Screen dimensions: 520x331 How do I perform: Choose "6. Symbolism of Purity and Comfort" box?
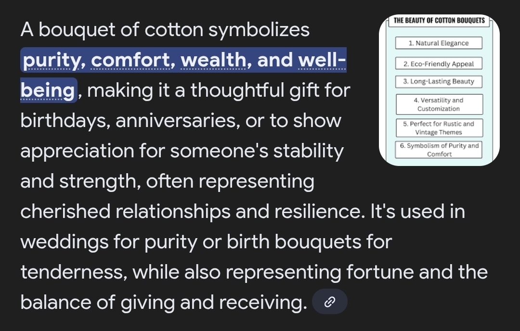[439, 150]
